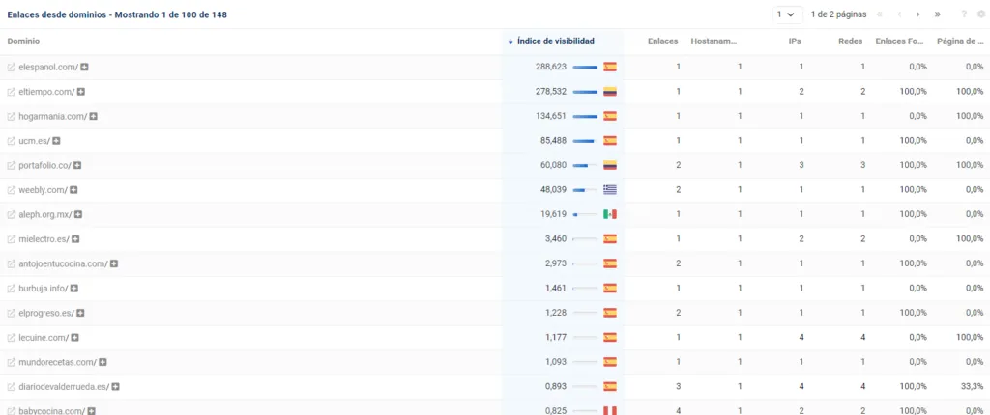The image size is (990, 415).
Task: Expand the ucm.es row plus button
Action: click(x=56, y=141)
